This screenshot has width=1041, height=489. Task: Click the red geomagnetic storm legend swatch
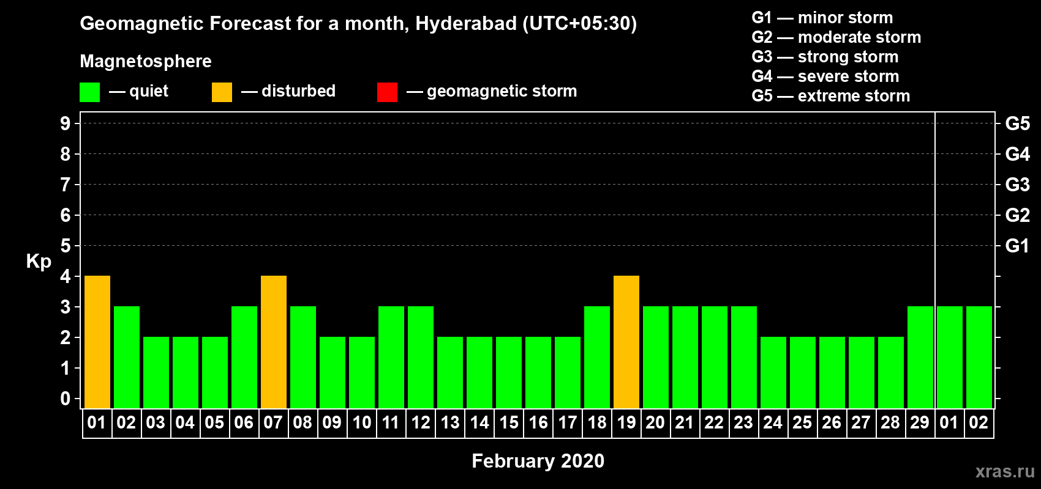tap(387, 92)
